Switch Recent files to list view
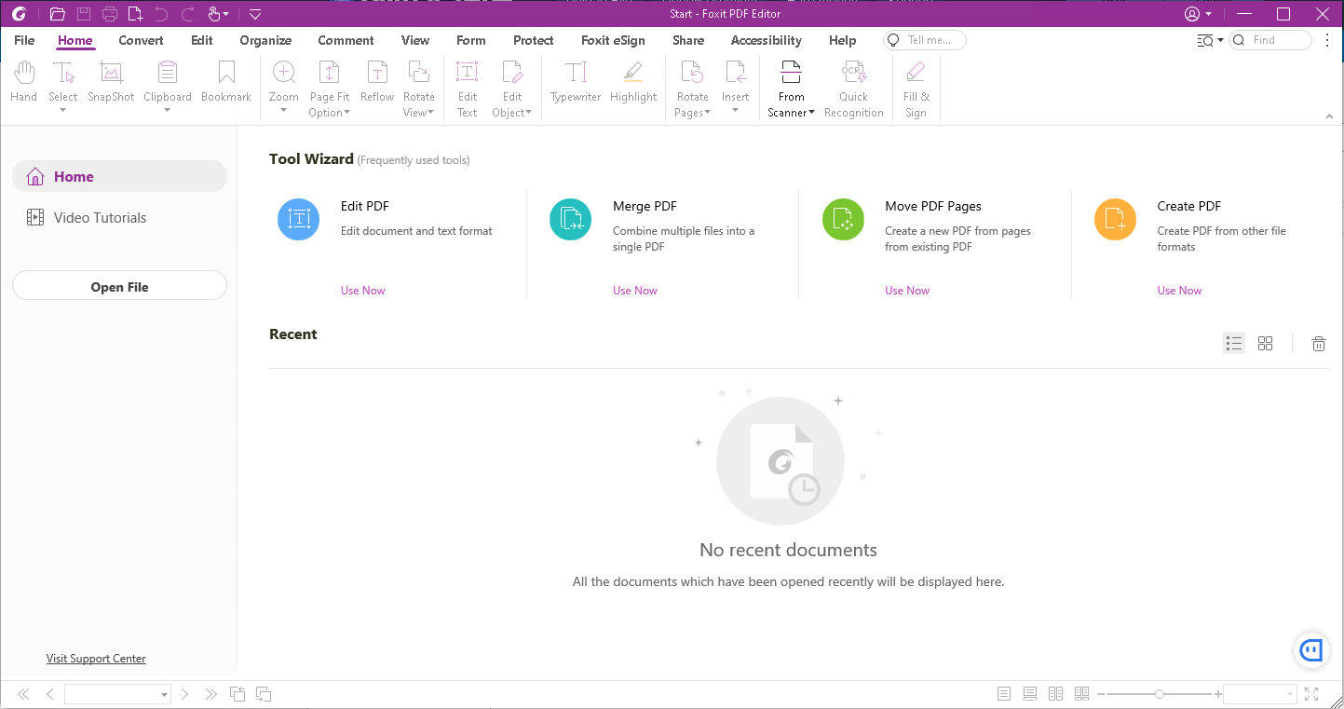This screenshot has height=709, width=1344. (x=1234, y=344)
